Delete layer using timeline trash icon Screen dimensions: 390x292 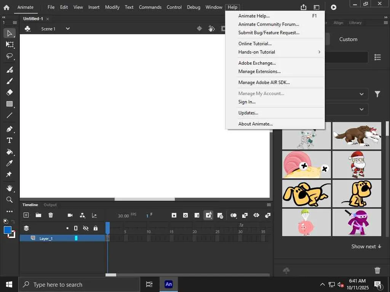click(x=51, y=215)
